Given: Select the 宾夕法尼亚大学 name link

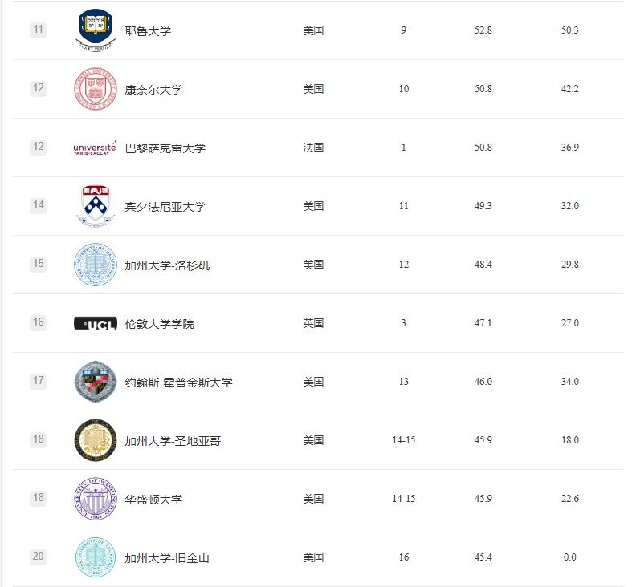Looking at the screenshot, I should tap(165, 207).
